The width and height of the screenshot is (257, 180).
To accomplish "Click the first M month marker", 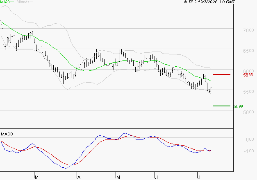I will 36,178.
